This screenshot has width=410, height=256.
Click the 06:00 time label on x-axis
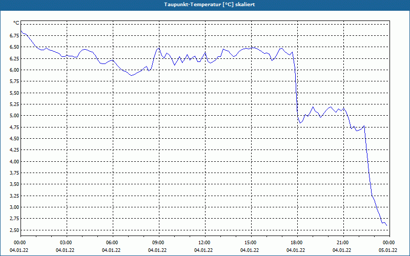point(113,243)
